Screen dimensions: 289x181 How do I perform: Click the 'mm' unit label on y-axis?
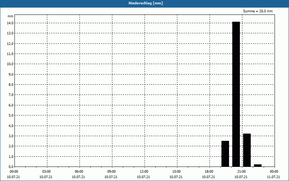point(10,16)
